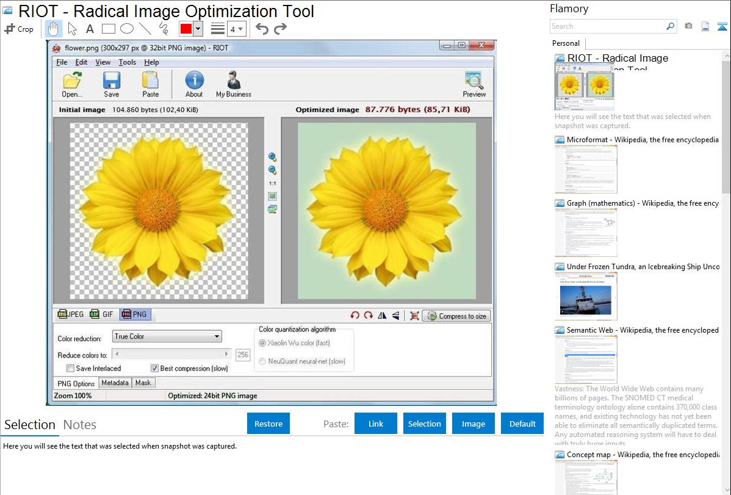731x495 pixels.
Task: Open the Mask tab
Action: tap(143, 383)
